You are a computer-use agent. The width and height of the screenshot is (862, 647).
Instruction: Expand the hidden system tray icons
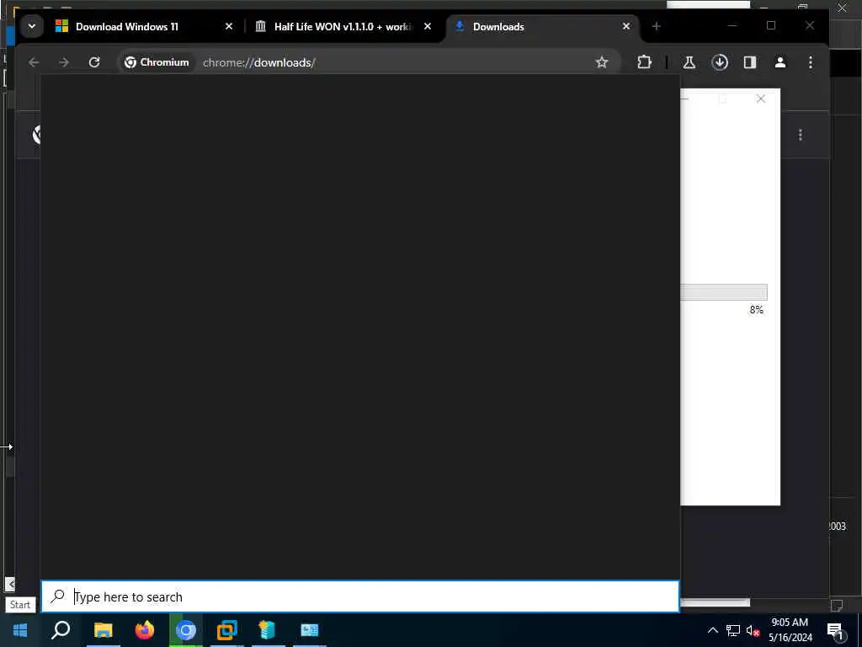[x=712, y=630]
